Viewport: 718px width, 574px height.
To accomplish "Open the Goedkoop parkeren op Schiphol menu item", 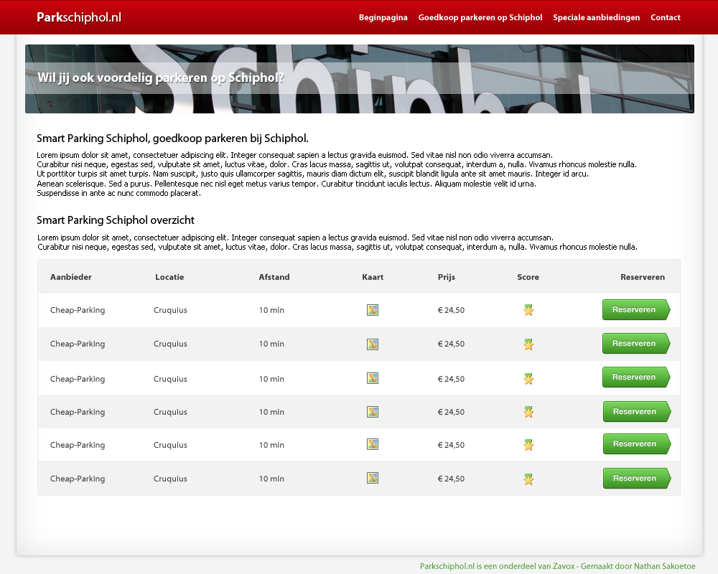I will click(x=480, y=17).
